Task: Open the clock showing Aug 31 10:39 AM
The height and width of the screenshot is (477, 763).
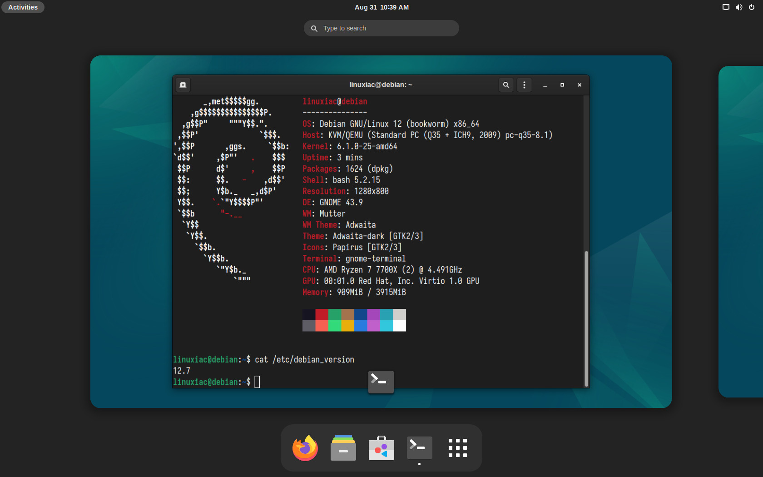Action: 381,7
